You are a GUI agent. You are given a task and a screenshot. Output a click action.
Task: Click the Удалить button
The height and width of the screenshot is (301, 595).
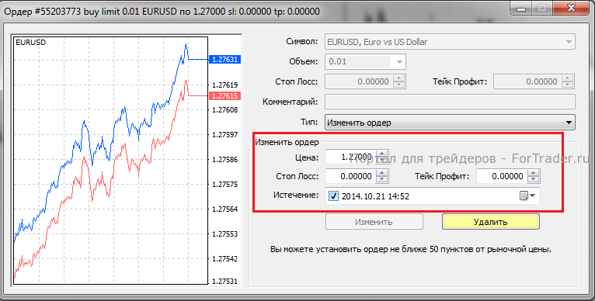click(x=491, y=222)
